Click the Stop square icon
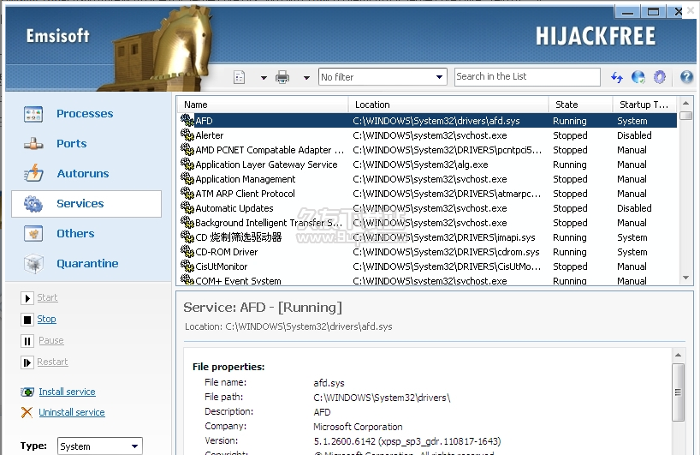Screen dimensions: 700x455 tap(27, 320)
